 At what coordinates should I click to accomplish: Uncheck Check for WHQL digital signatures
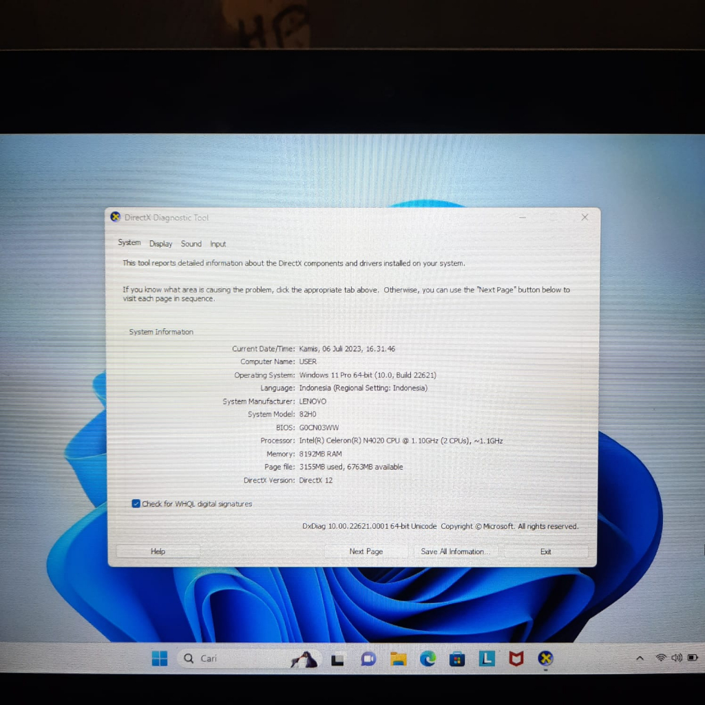tap(136, 504)
